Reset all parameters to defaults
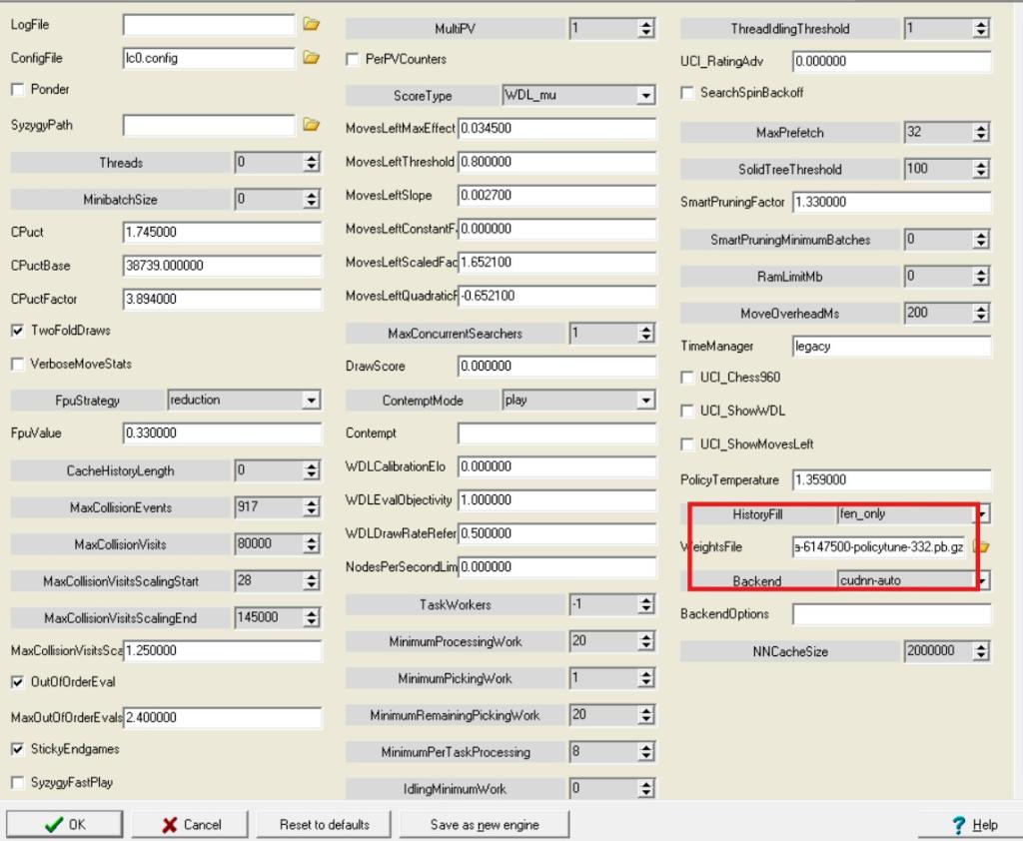The image size is (1023, 841). [324, 824]
